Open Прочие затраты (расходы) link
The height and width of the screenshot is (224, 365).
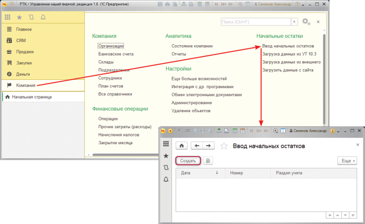coord(125,127)
